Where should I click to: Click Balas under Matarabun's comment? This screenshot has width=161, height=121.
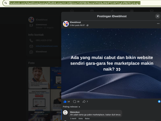[x=87, y=118]
